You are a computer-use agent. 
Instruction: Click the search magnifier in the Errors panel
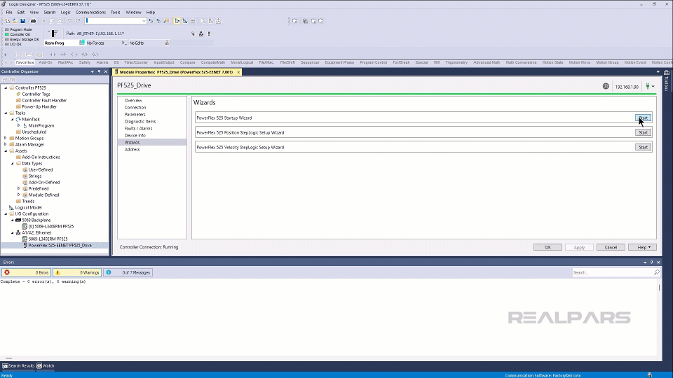[656, 272]
